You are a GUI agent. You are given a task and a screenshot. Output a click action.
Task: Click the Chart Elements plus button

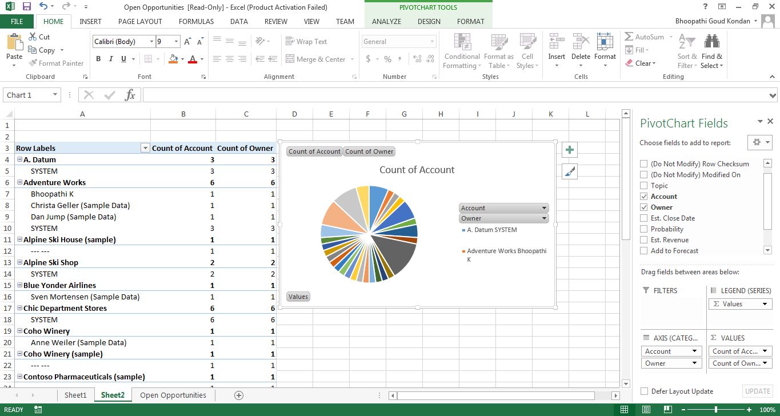pos(570,150)
